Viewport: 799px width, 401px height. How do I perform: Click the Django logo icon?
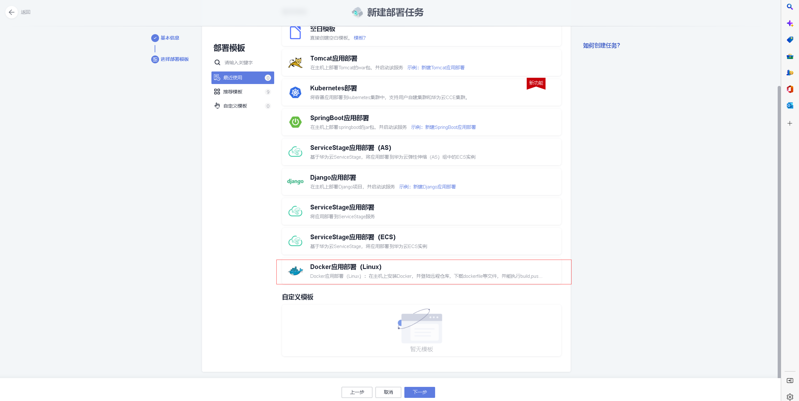295,181
